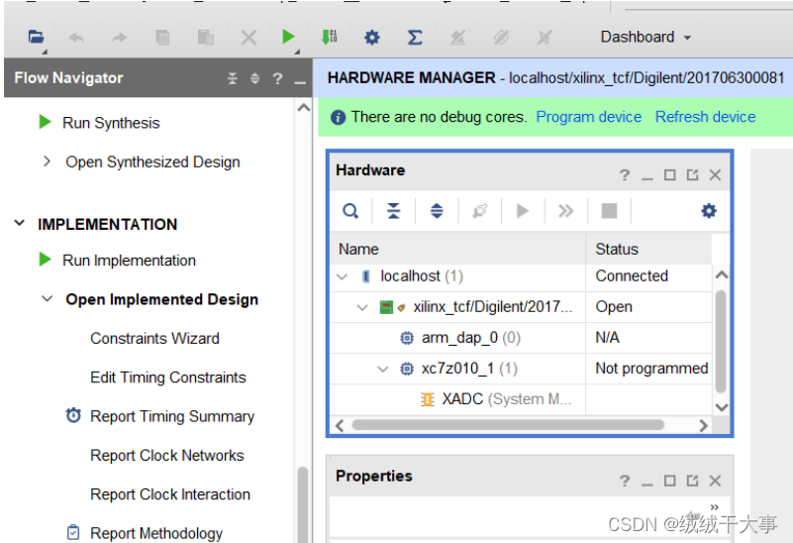Open Settings gear in main toolbar
The height and width of the screenshot is (543, 793).
(x=371, y=38)
